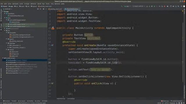Collapse the values folder

6,50
